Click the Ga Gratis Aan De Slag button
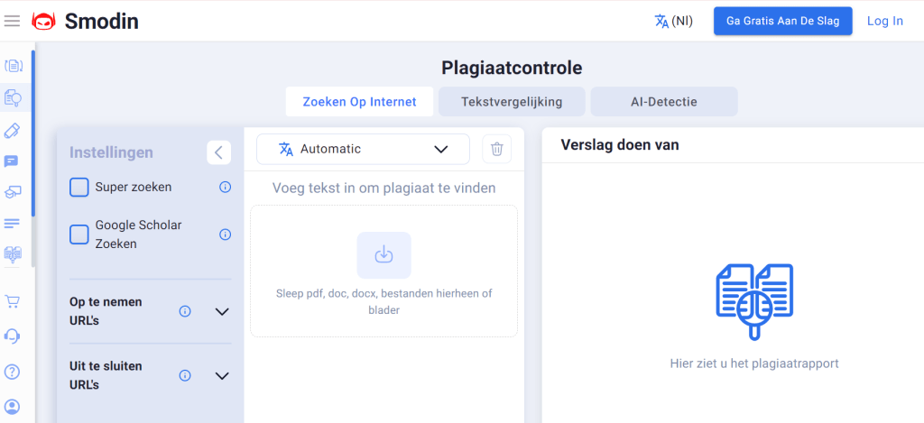The height and width of the screenshot is (423, 924). 782,21
